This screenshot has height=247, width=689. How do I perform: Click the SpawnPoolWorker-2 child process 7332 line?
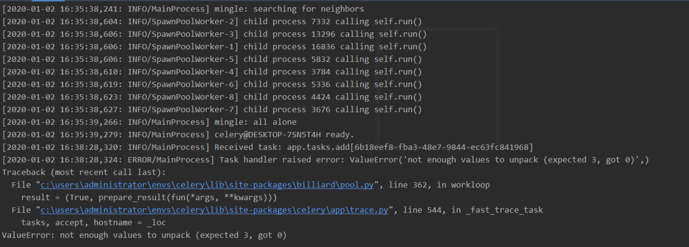[x=212, y=22]
